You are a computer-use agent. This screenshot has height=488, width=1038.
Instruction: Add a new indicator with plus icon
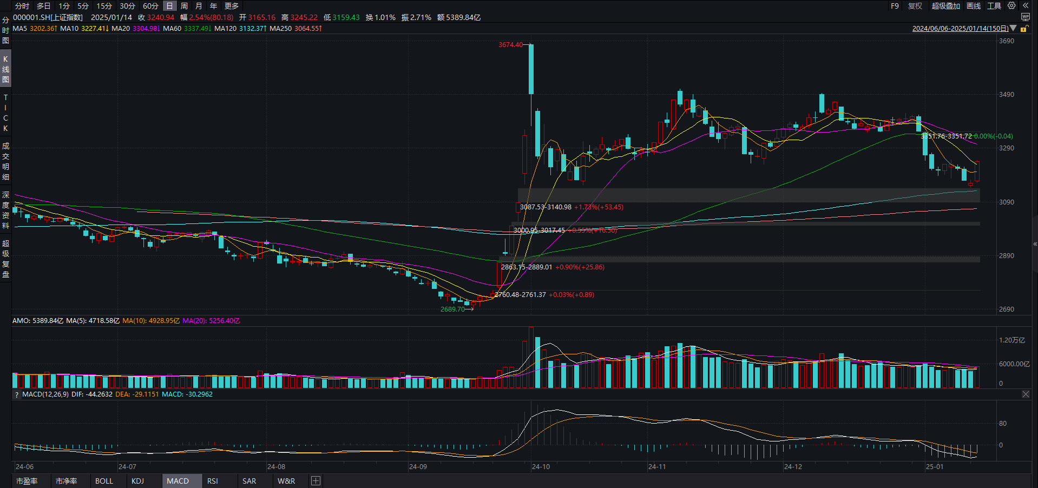click(x=316, y=481)
